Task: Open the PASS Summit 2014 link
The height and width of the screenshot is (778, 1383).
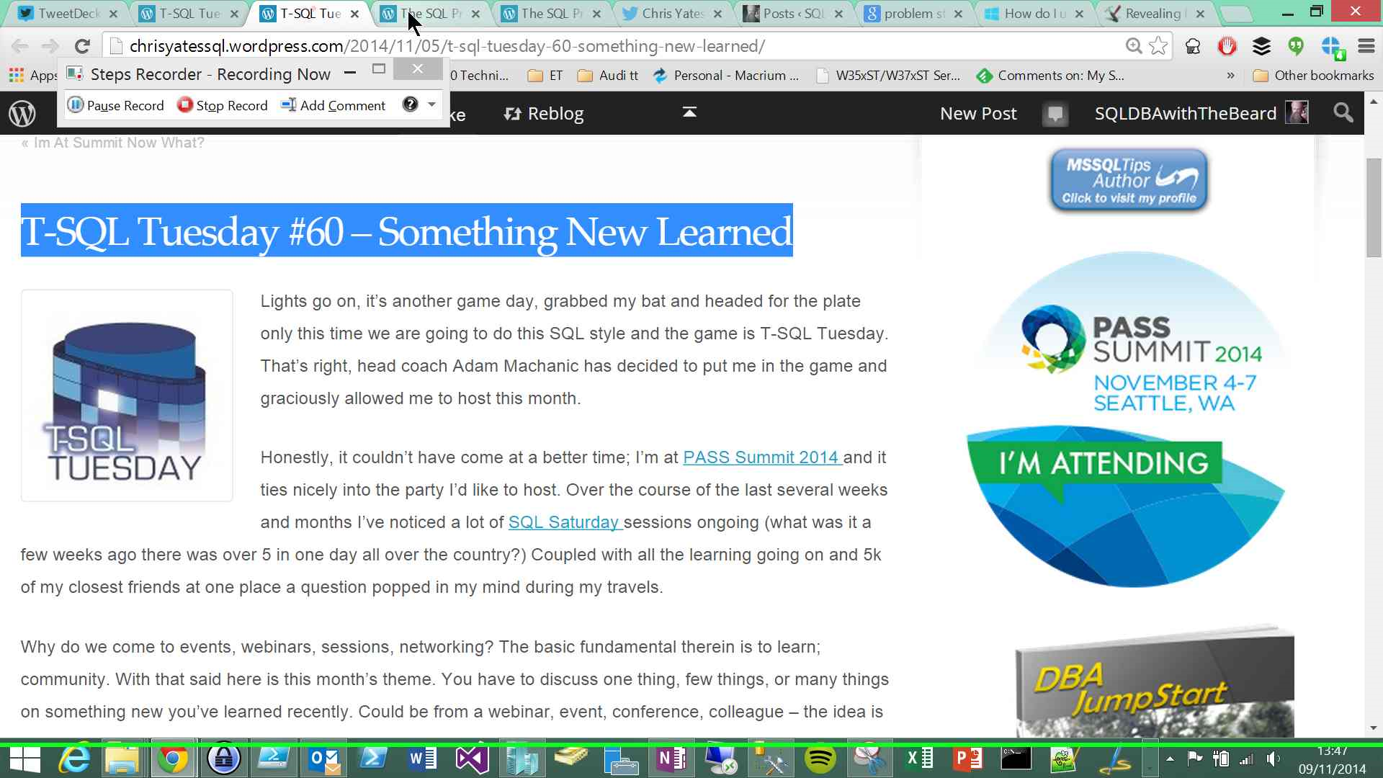Action: click(762, 457)
